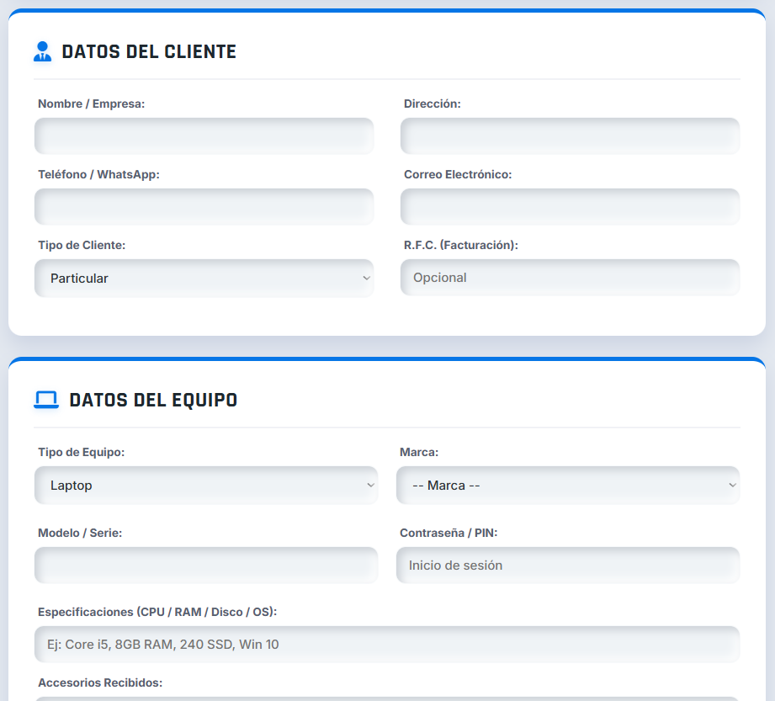Click the Especificaciones field with Core i5 example
This screenshot has width=775, height=701.
pyautogui.click(x=387, y=645)
